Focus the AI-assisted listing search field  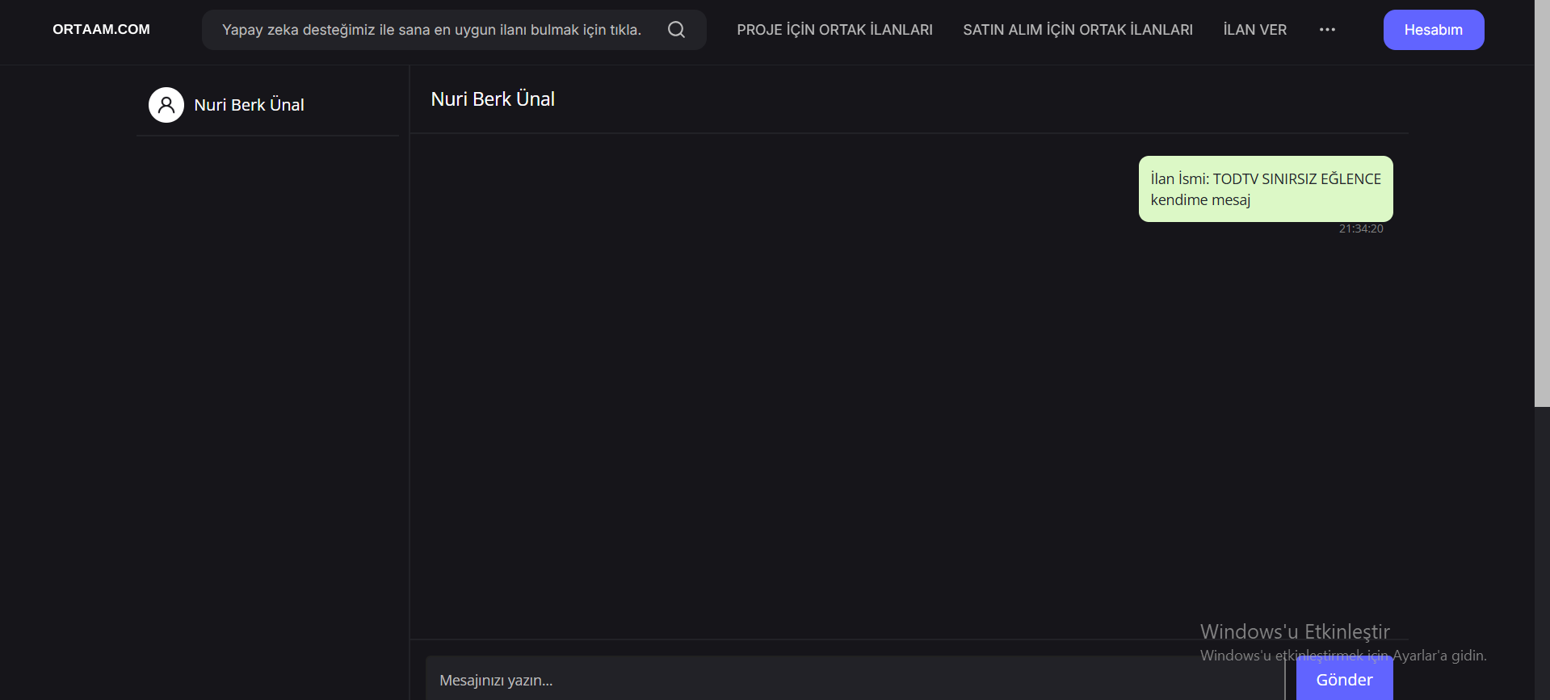click(431, 30)
